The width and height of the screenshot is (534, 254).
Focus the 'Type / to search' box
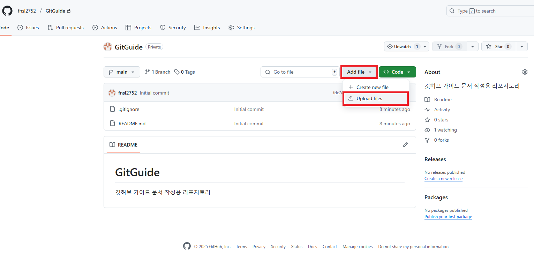490,11
